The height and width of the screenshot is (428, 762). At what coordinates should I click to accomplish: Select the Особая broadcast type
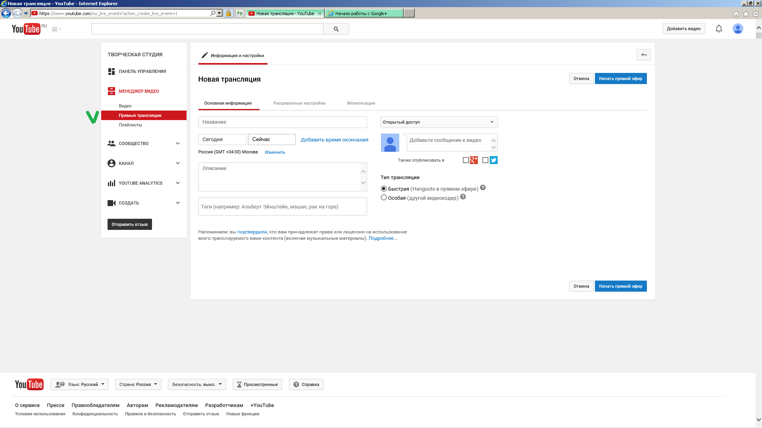(384, 197)
